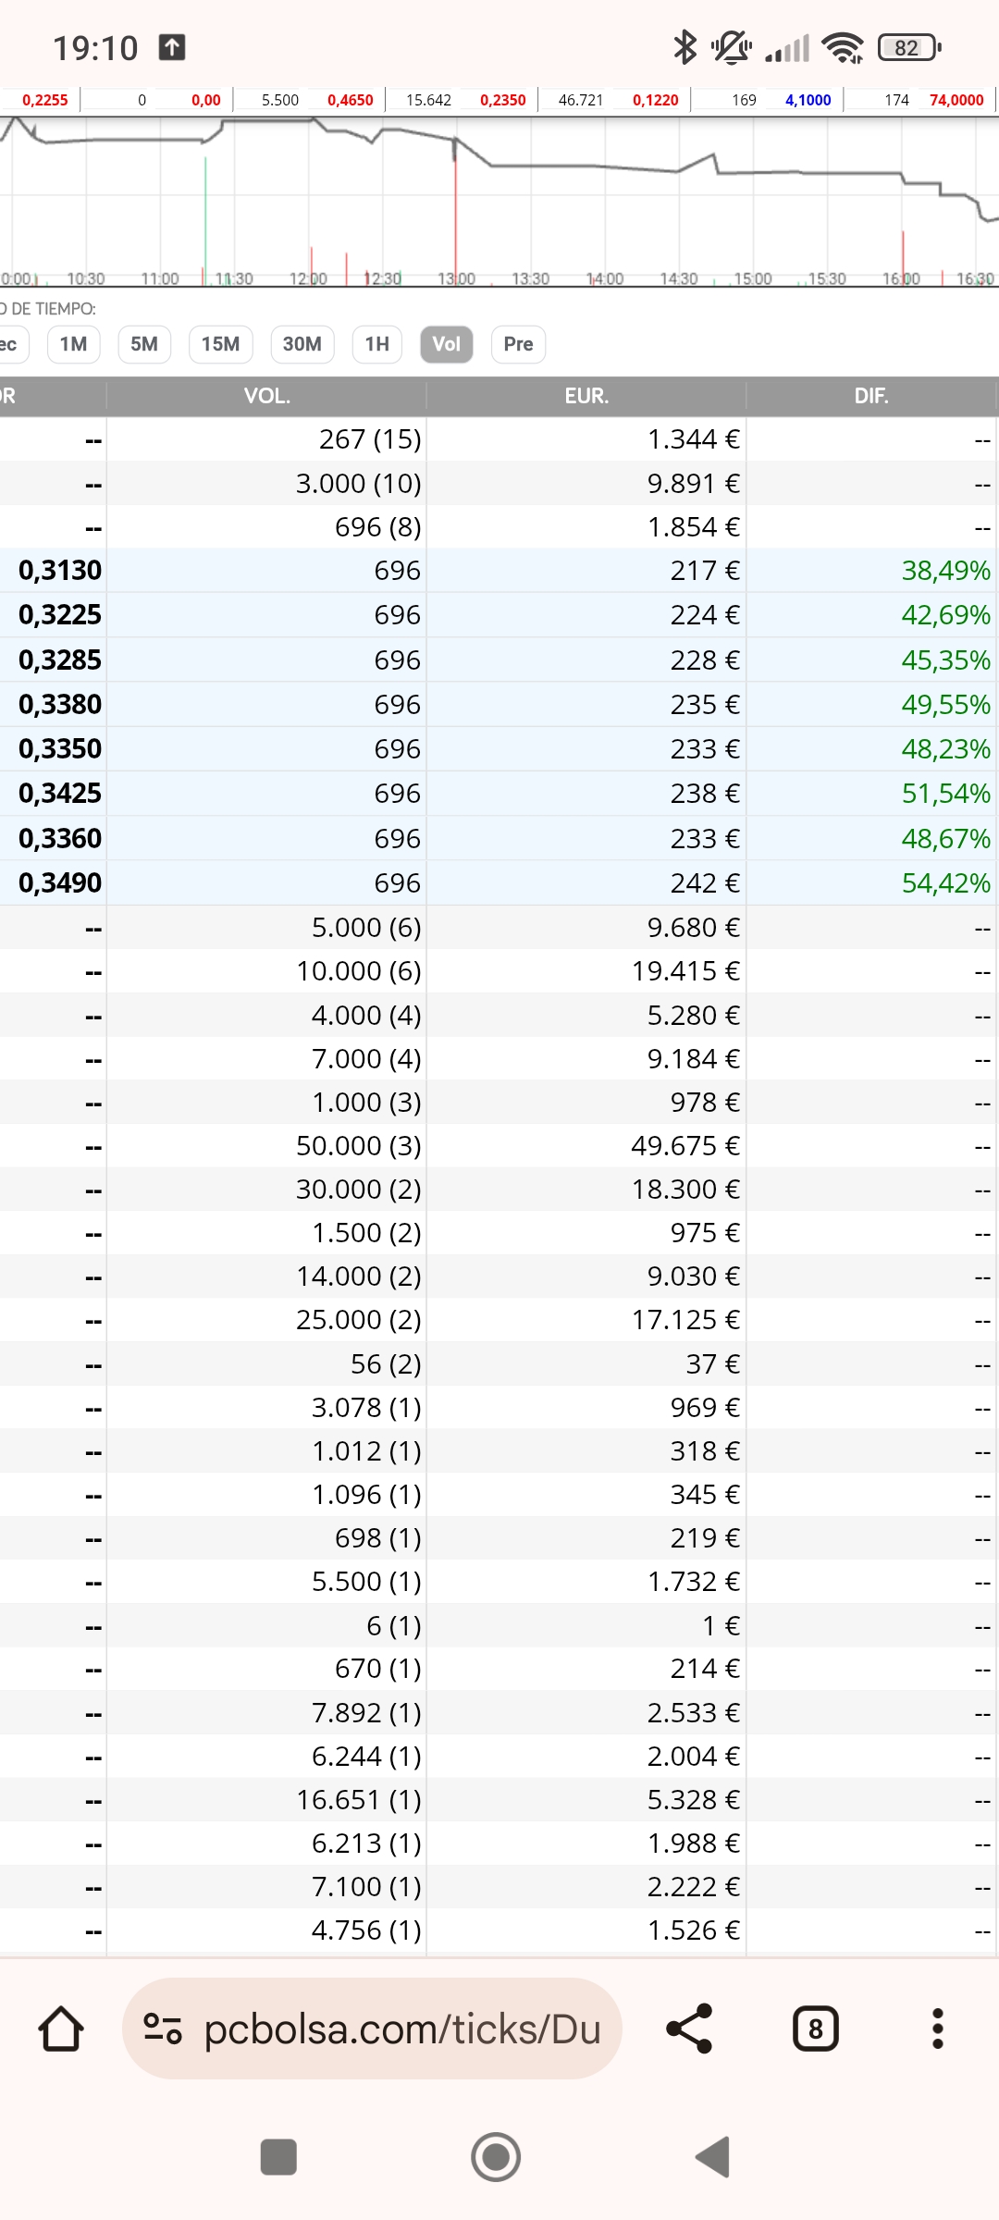Viewport: 999px width, 2220px height.
Task: Select the 267 (15) volume row
Action: pyautogui.click(x=499, y=438)
